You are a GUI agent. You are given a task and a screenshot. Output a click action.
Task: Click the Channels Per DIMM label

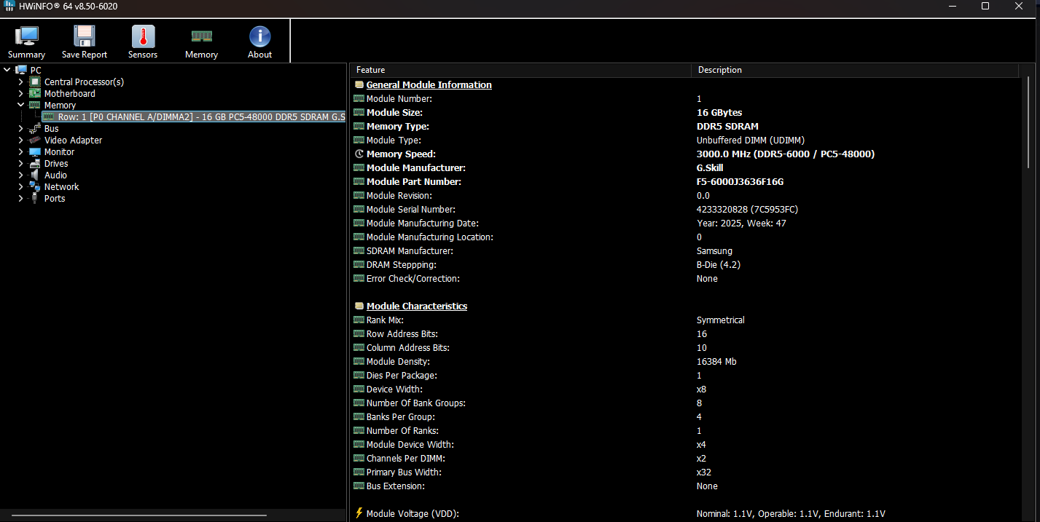(405, 458)
